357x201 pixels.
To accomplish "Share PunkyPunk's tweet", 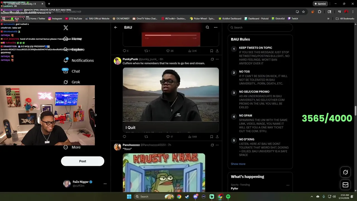I will click(x=217, y=137).
